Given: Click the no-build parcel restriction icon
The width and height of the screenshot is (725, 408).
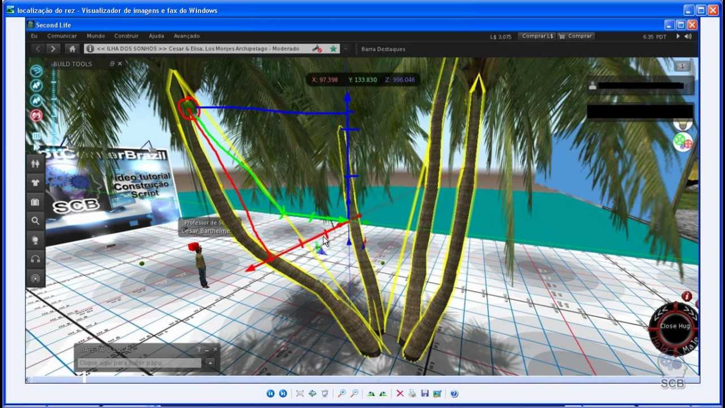Looking at the screenshot, I should pos(317,49).
